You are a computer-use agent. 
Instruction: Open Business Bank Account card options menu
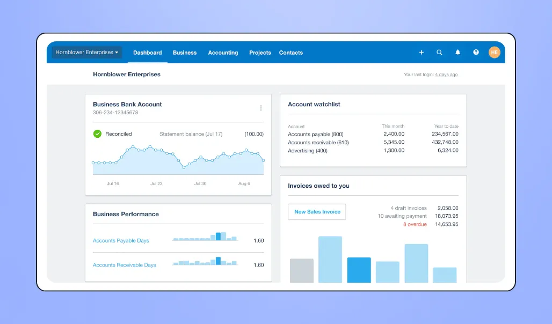261,107
